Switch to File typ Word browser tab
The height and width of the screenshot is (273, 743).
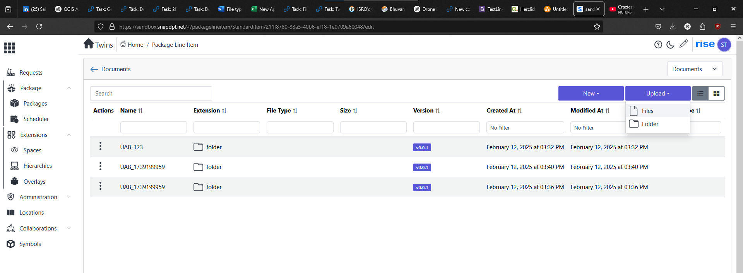click(230, 9)
